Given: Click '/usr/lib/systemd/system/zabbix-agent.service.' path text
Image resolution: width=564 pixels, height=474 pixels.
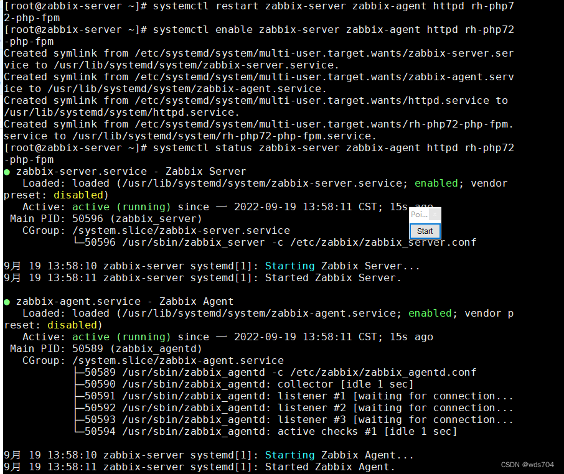Looking at the screenshot, I should [x=187, y=89].
